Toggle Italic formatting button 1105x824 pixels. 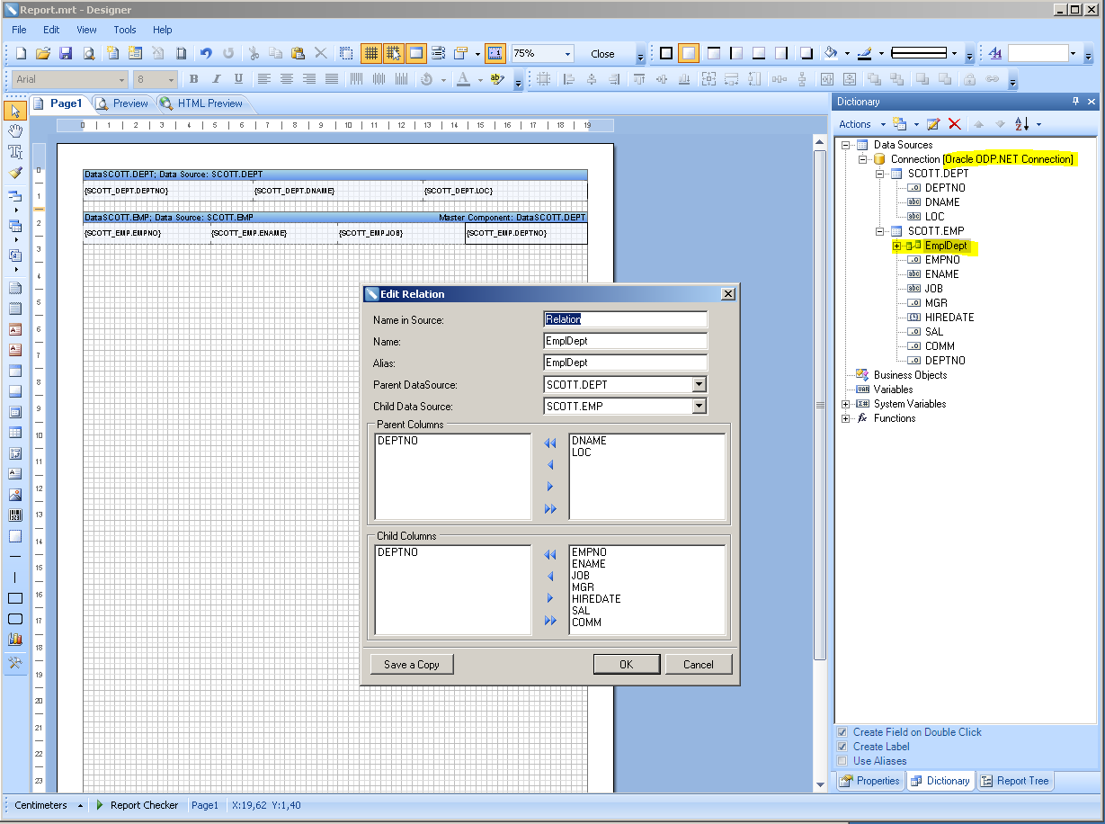216,79
